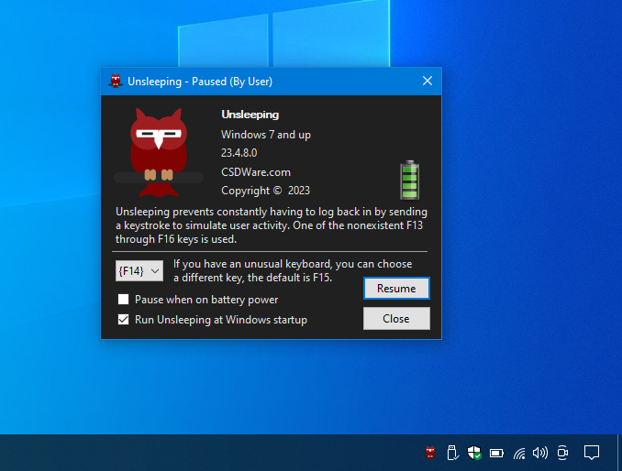Viewport: 622px width, 471px height.
Task: Open the Meet Now camera tray icon
Action: tap(562, 453)
